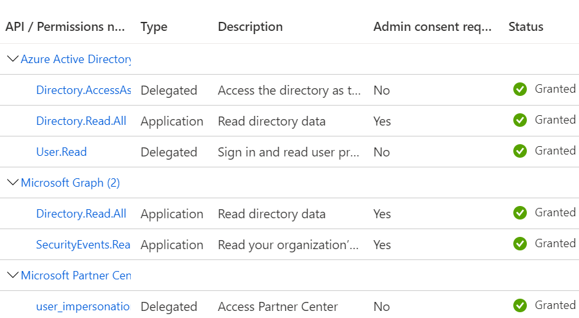Screen dimensions: 579x318
Task: Open the Directory.AccessAsUser permission link
Action: (83, 90)
